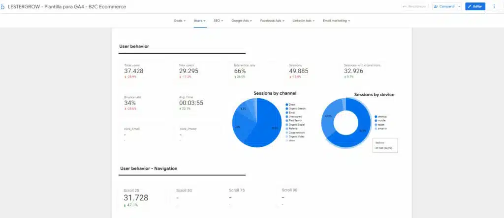The height and width of the screenshot is (218, 504).
Task: Click the Compartir share button
Action: pos(444,6)
